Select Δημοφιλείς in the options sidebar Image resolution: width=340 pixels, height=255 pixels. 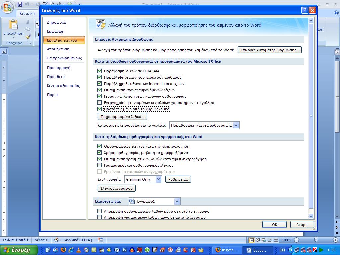pyautogui.click(x=57, y=22)
